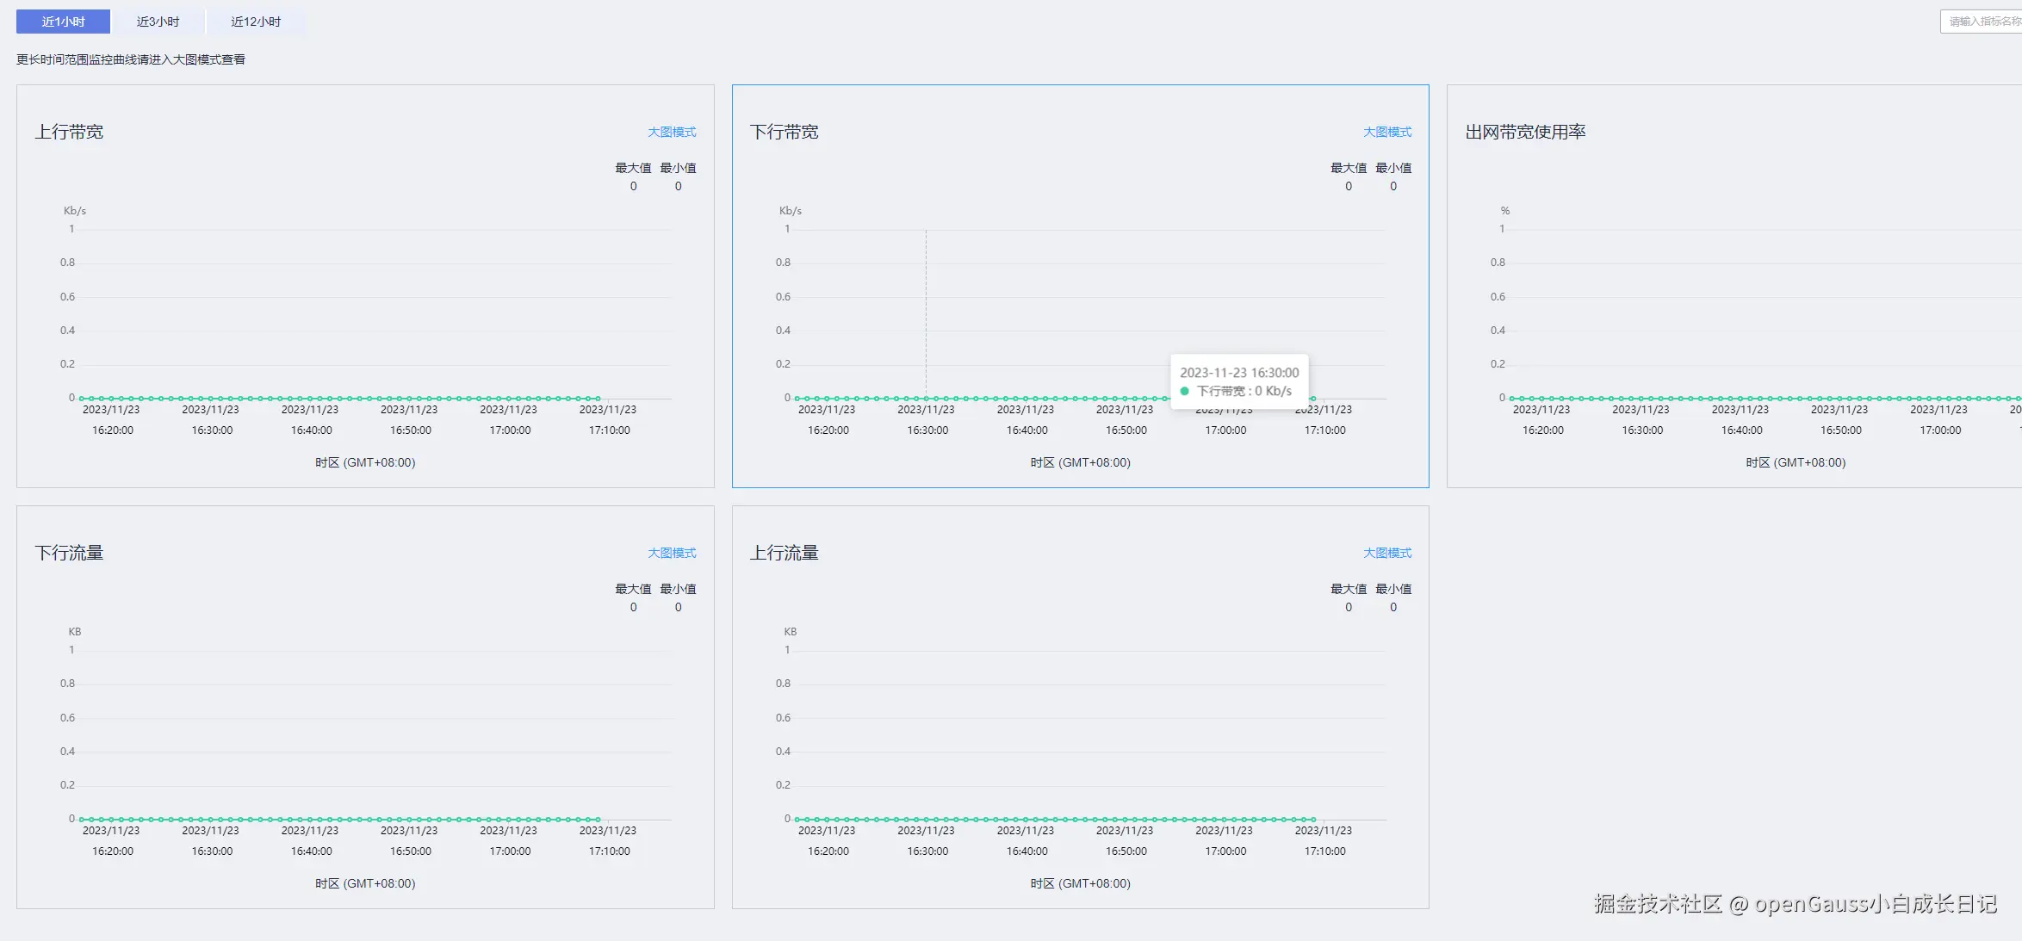2022x941 pixels.
Task: Switch to the 近12小时 time range
Action: pyautogui.click(x=256, y=22)
